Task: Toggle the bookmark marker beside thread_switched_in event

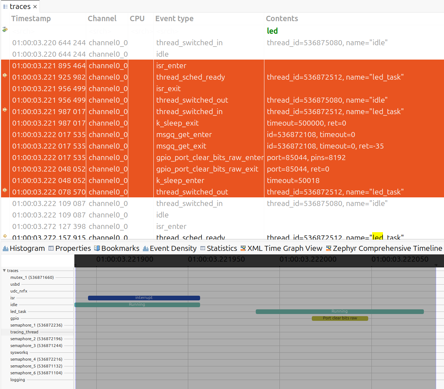Action: coord(5,110)
